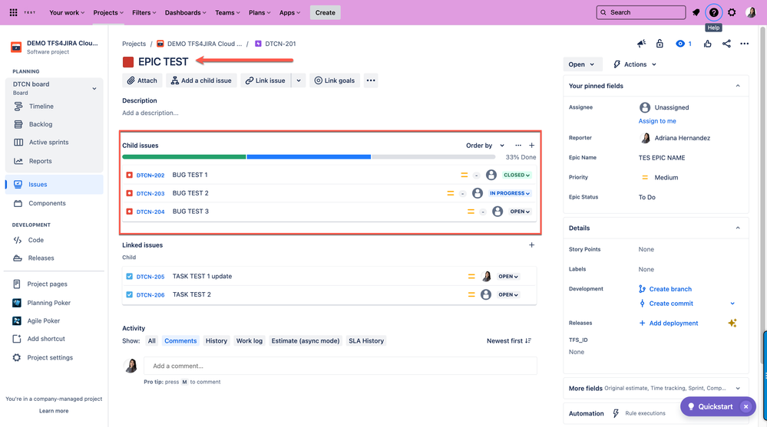Open the settings gear icon
Viewport: 767px width, 427px height.
[732, 12]
